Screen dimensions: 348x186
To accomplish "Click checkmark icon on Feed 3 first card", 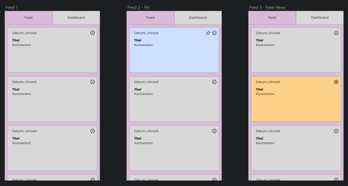I will (x=336, y=33).
